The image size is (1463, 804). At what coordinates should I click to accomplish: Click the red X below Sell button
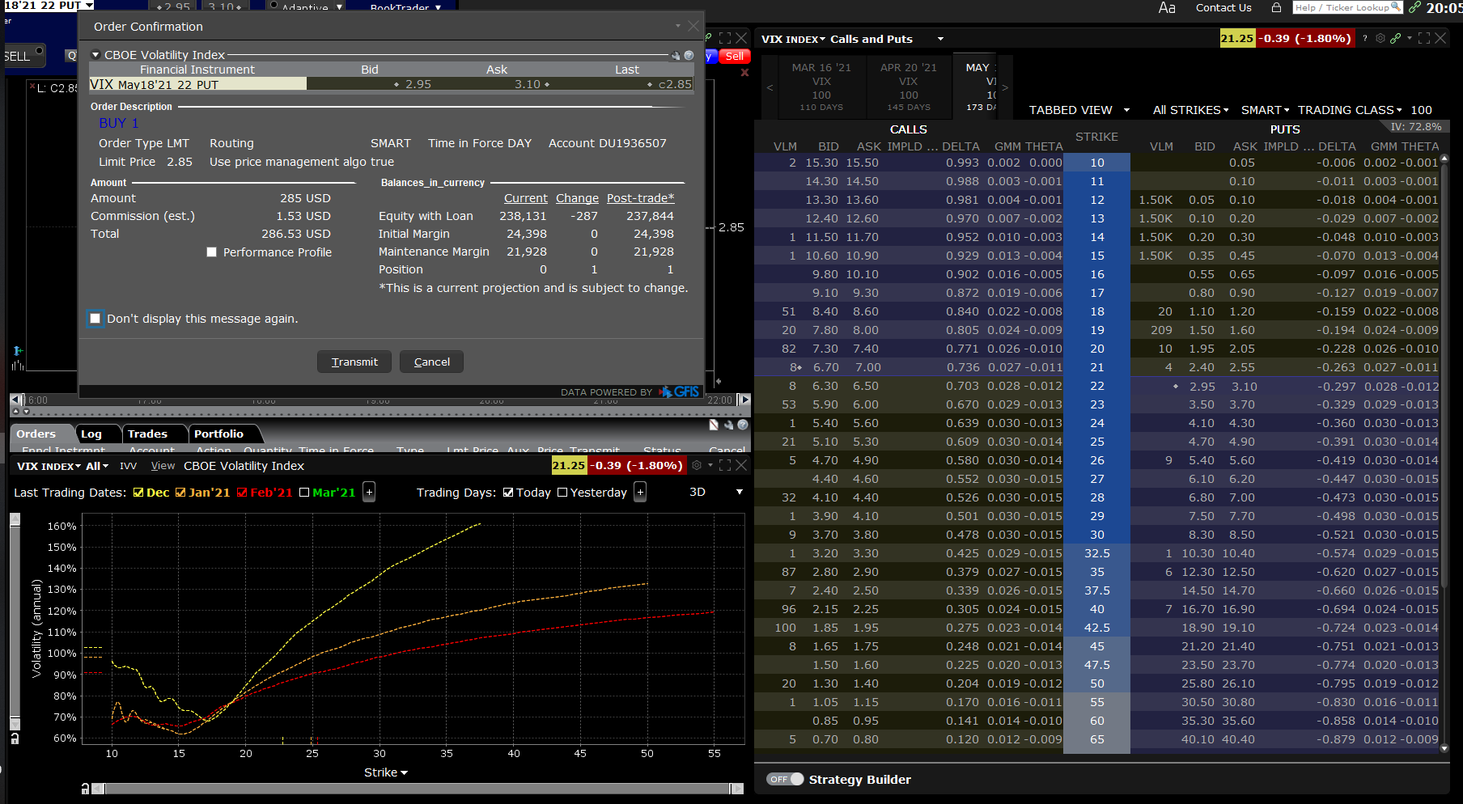(745, 73)
